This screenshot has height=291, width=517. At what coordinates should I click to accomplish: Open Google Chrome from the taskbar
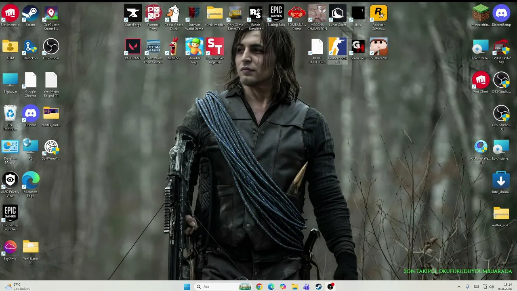tap(259, 287)
